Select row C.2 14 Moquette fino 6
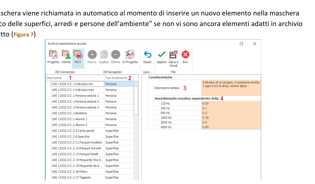This screenshot has height=184, width=315. click(x=77, y=160)
